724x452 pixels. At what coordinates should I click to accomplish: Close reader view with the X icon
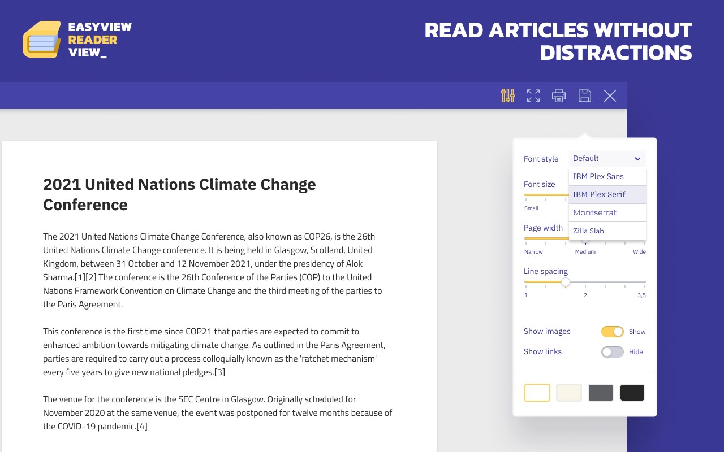(x=610, y=95)
